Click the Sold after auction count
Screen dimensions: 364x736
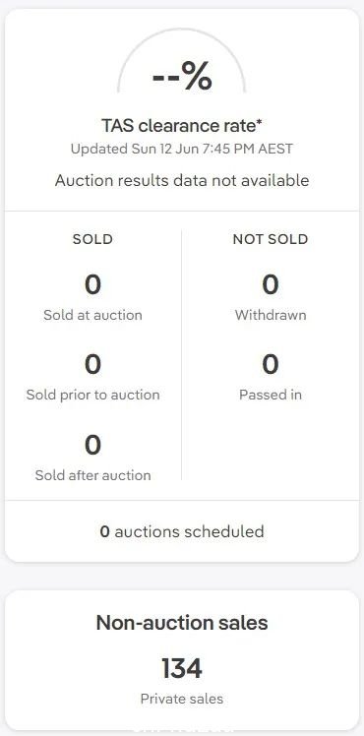click(92, 445)
